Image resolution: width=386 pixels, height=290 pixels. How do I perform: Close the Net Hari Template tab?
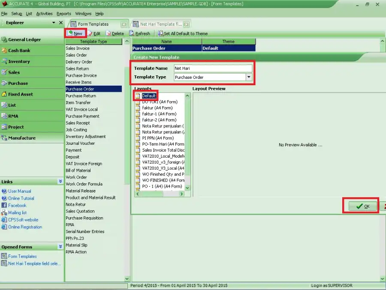pos(186,24)
